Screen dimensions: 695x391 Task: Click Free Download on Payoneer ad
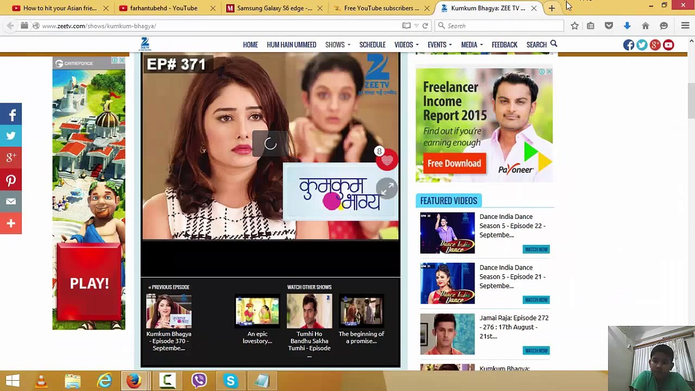[x=454, y=163]
